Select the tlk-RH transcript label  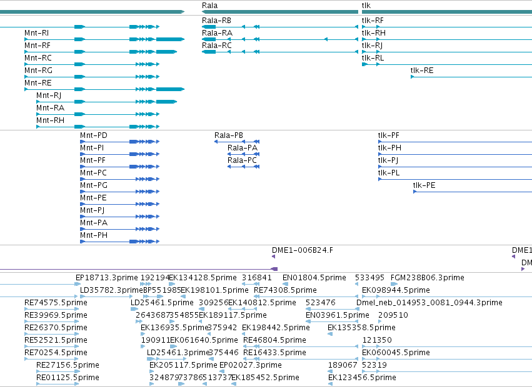374,33
